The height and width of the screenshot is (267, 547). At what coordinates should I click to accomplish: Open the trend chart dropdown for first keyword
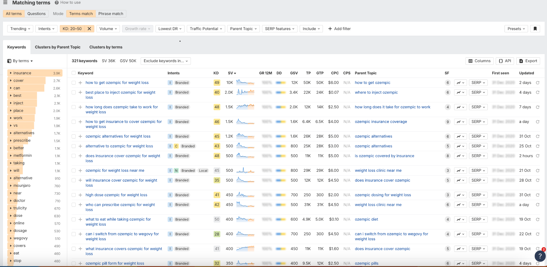point(460,82)
